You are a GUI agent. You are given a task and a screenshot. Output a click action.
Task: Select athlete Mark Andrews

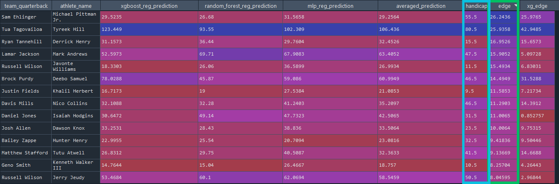[76, 54]
